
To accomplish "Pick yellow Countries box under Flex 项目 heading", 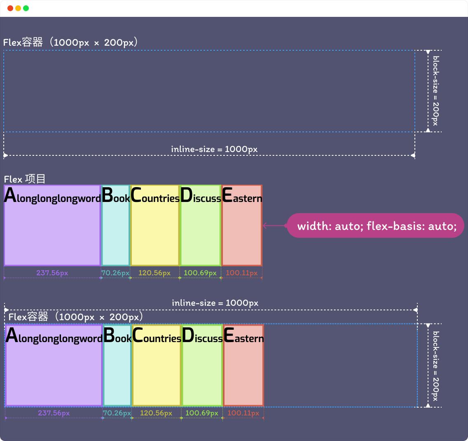I will tap(155, 231).
